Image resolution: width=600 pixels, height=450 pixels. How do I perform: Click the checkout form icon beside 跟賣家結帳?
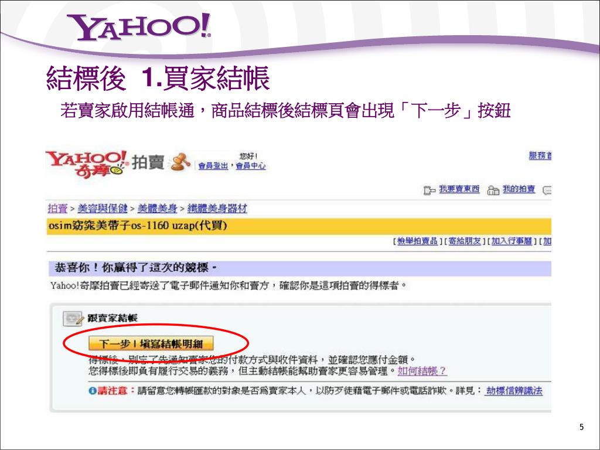coord(73,318)
